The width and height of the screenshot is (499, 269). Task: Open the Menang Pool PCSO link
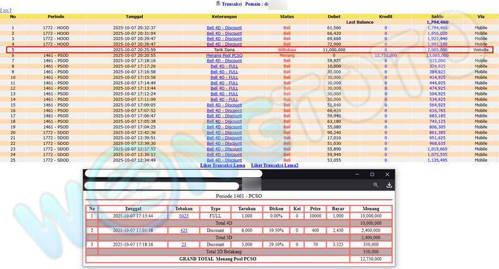click(224, 56)
